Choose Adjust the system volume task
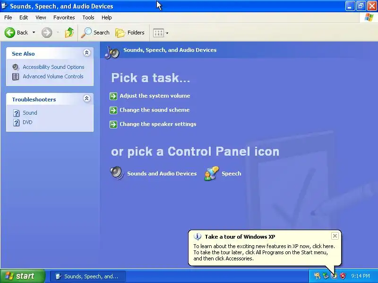This screenshot has height=283, width=378. (155, 96)
